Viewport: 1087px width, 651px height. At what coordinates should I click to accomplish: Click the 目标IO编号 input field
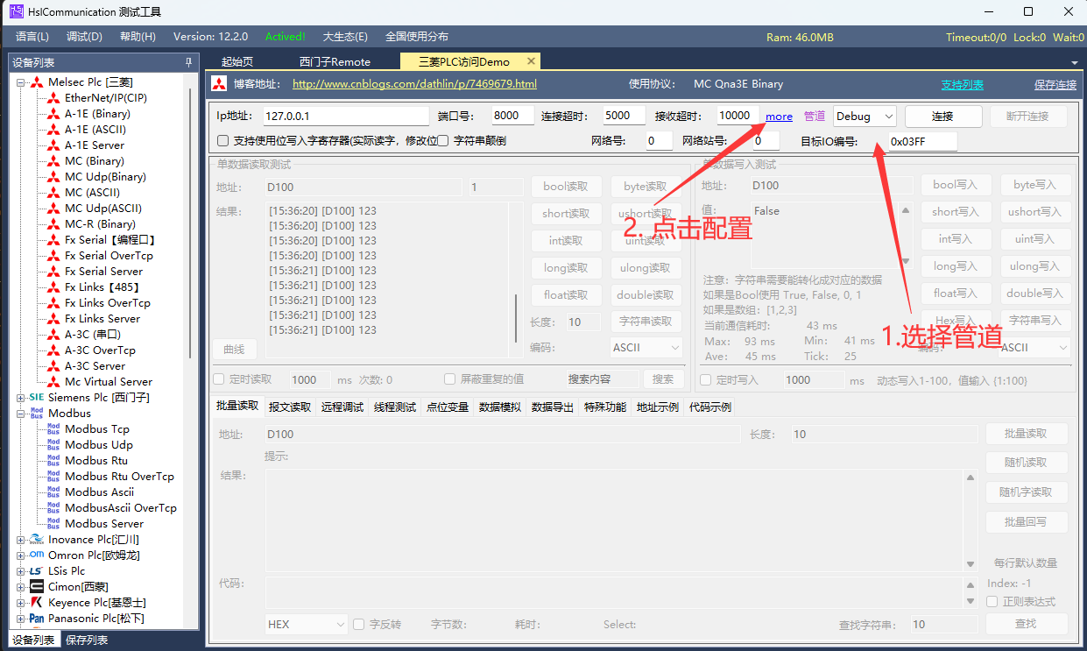922,141
